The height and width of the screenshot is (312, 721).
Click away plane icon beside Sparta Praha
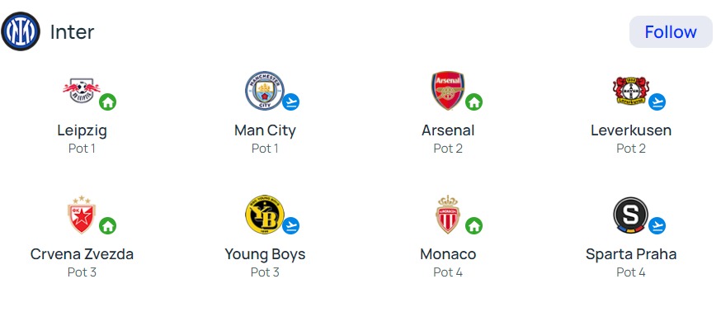click(x=657, y=225)
